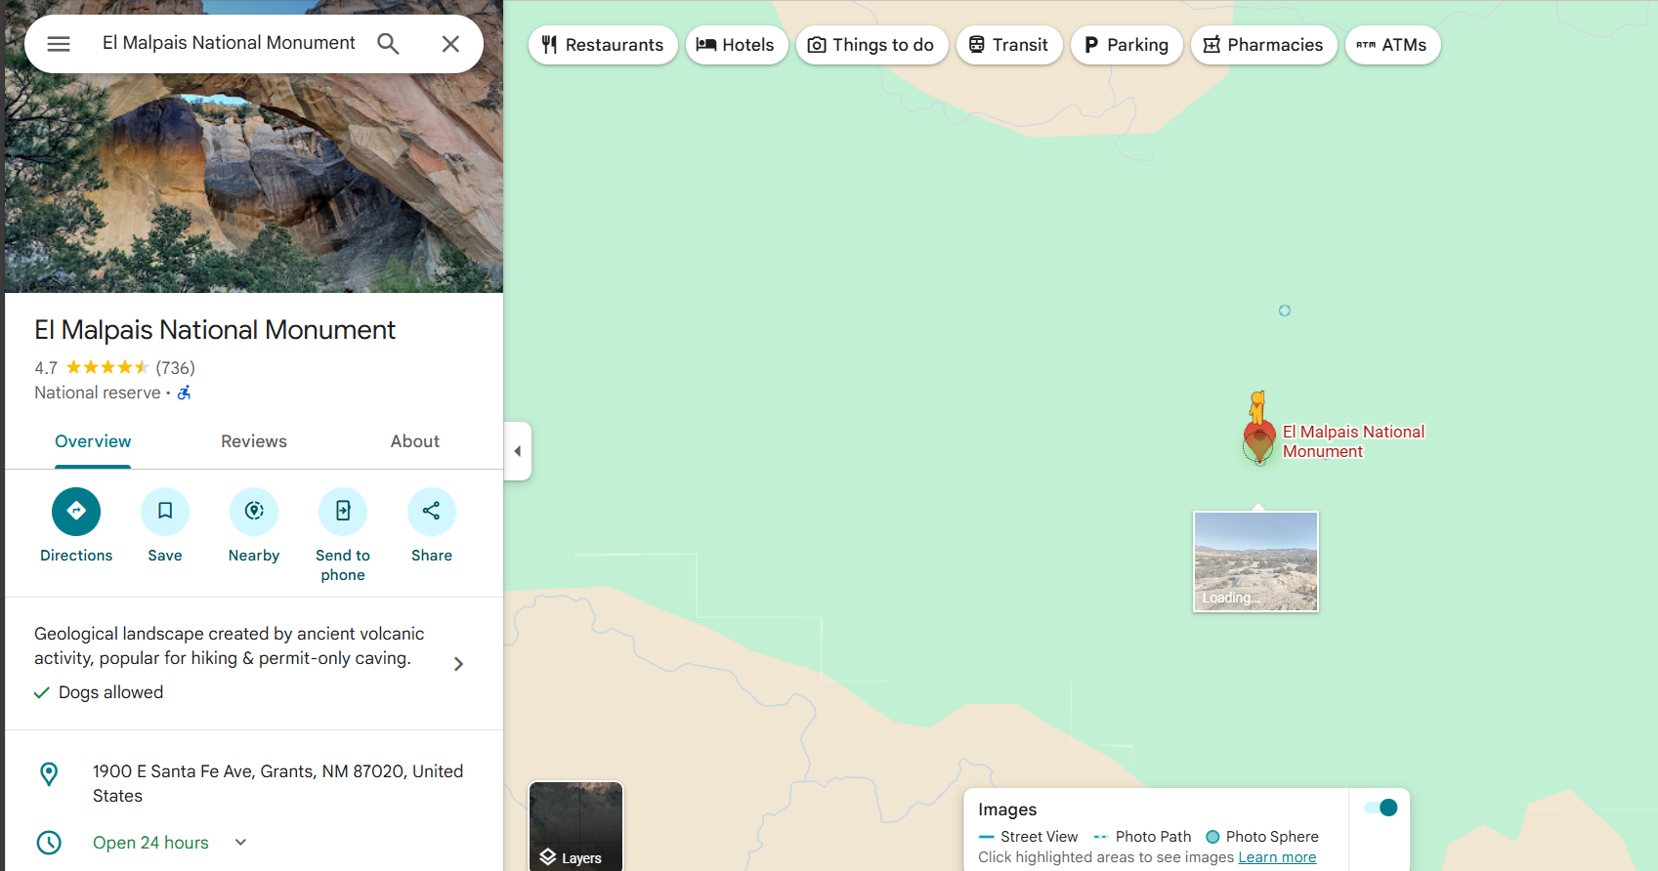This screenshot has height=871, width=1658.
Task: Switch to the Reviews tab
Action: point(254,441)
